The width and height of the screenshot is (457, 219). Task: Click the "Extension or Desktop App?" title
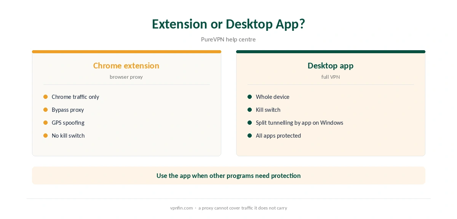228,24
